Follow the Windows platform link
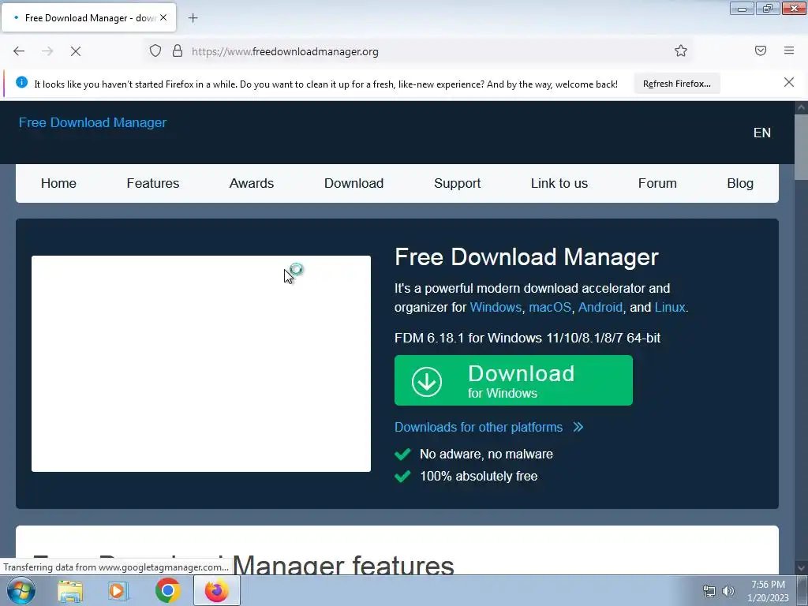The height and width of the screenshot is (606, 808). pos(496,307)
